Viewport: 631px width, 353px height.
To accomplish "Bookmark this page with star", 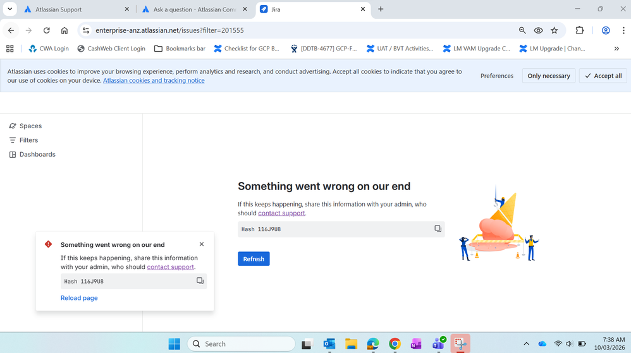I will (x=554, y=30).
